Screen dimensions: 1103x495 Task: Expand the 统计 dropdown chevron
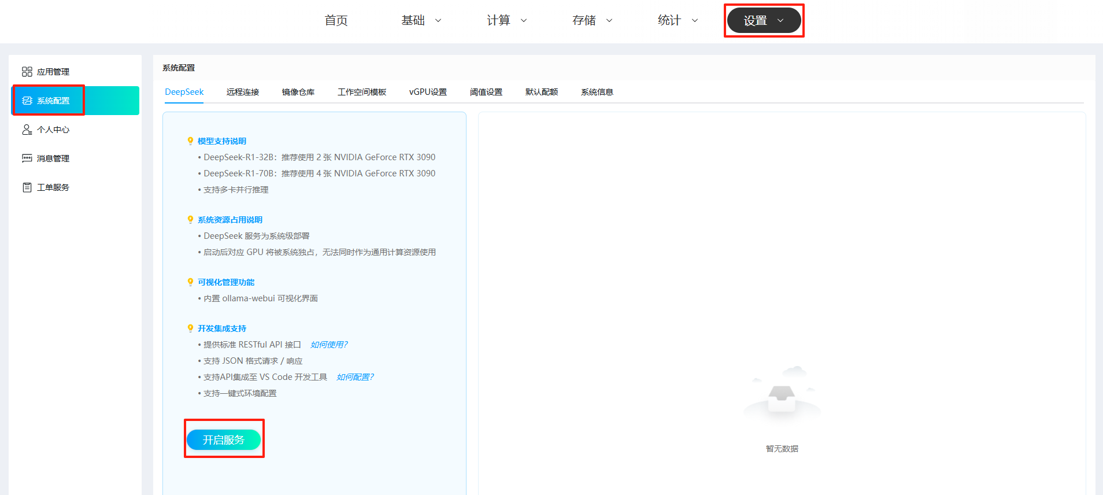pos(695,20)
